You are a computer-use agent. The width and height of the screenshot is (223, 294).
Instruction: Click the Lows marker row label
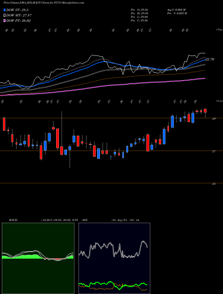point(219,101)
